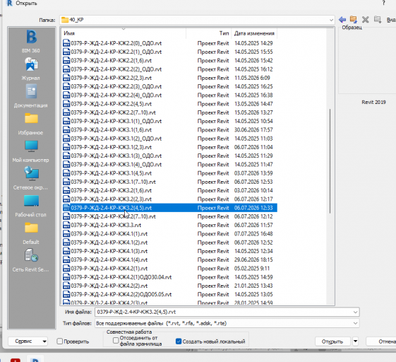The height and width of the screenshot is (362, 396).
Task: Open the Default folder shortcut
Action: click(x=31, y=233)
